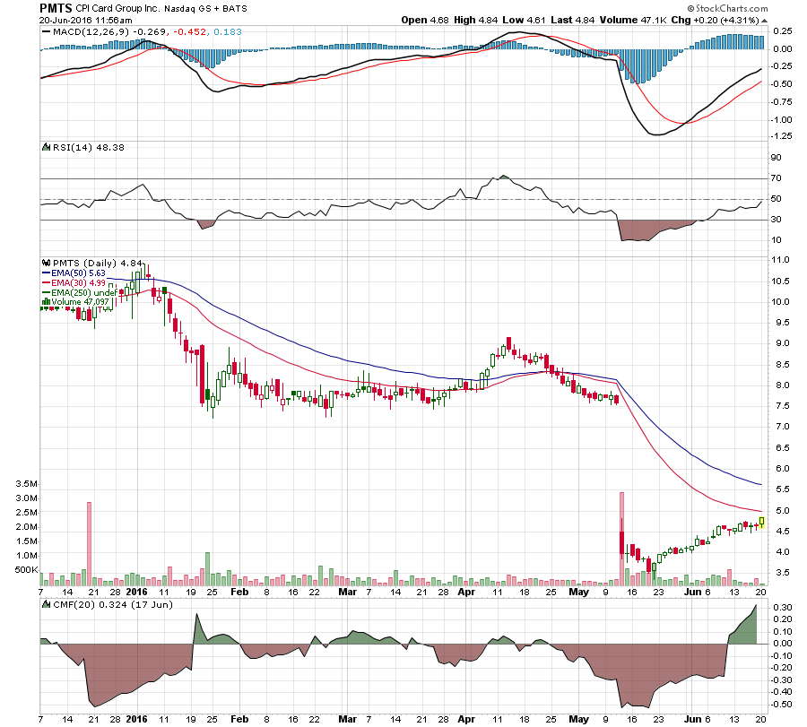Viewport: 807px width, 727px height.
Task: Click the PMTS ticker symbol in the title
Action: pos(56,8)
